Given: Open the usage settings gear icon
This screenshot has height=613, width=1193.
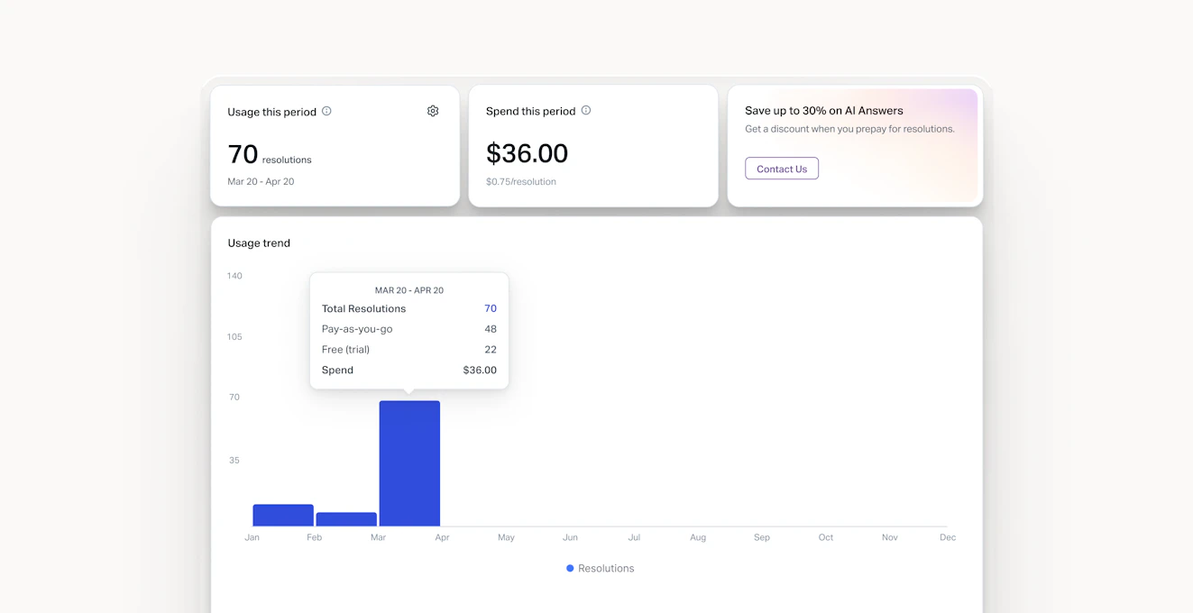Looking at the screenshot, I should (433, 111).
